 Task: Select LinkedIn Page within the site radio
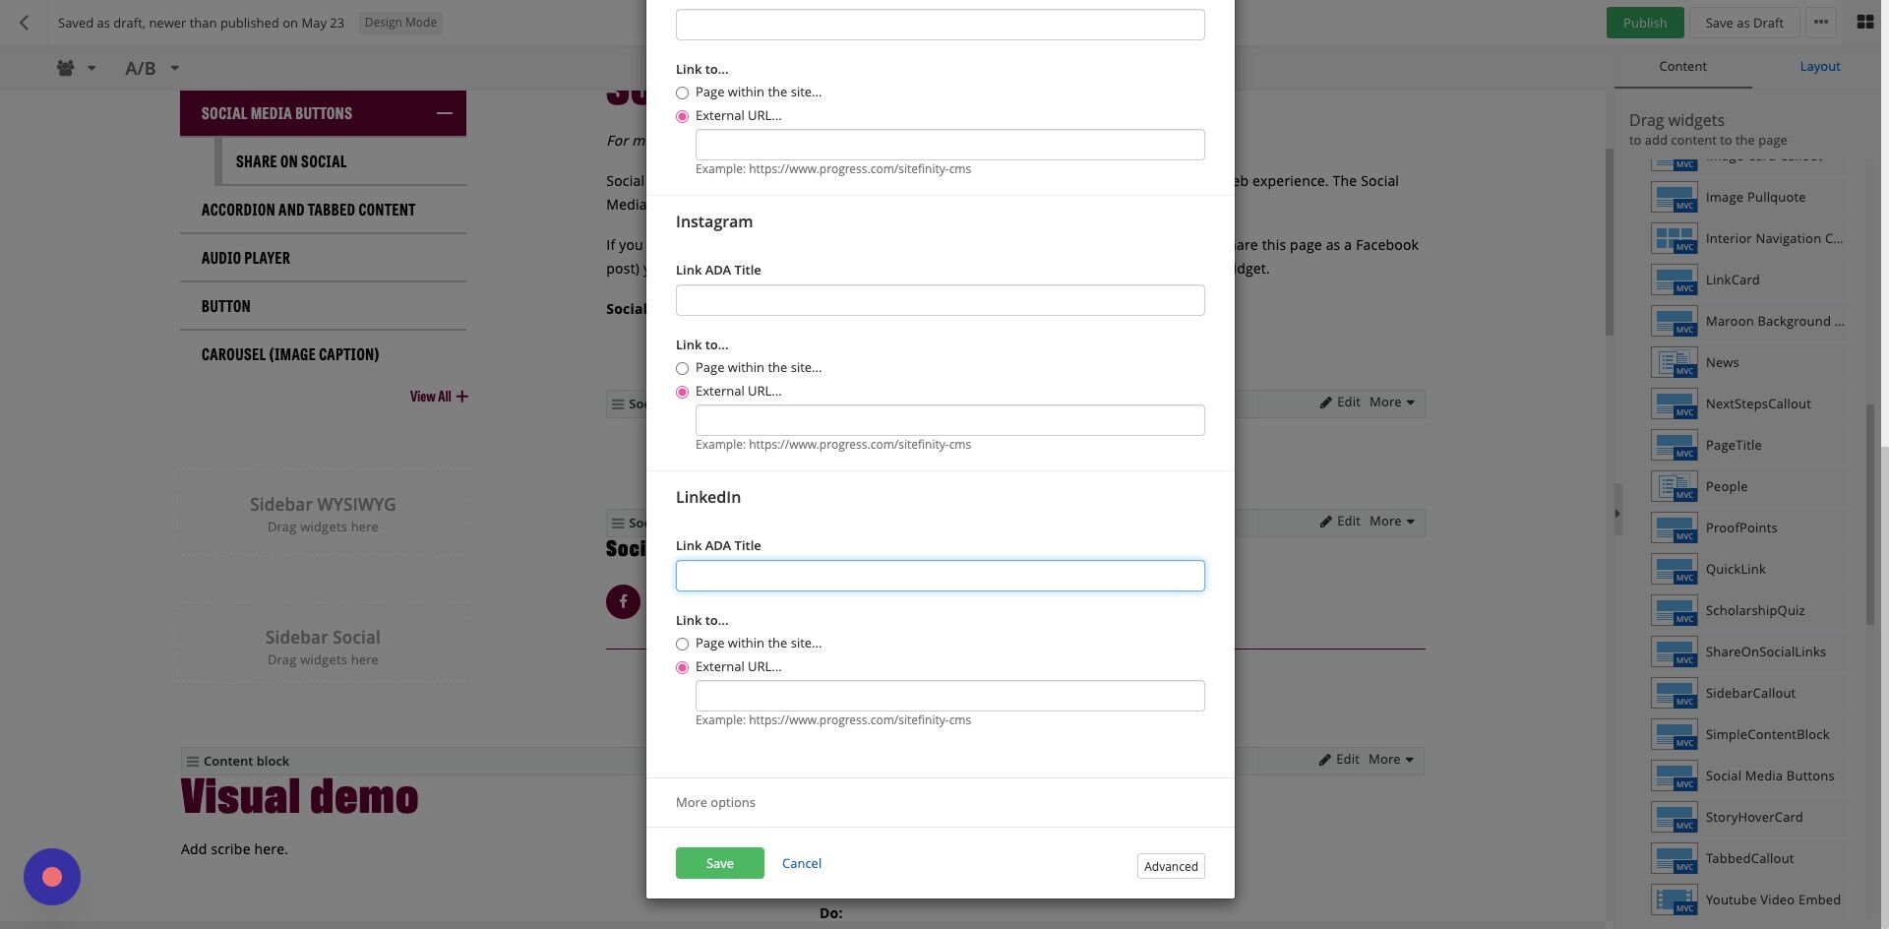(682, 644)
